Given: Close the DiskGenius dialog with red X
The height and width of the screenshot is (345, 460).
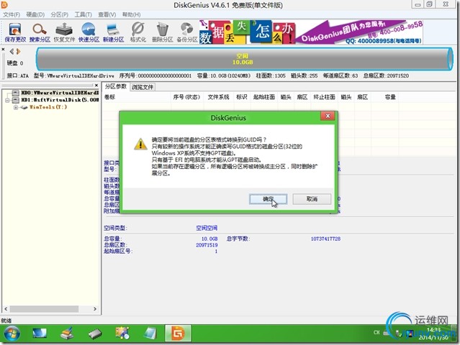Looking at the screenshot, I should click(x=328, y=116).
